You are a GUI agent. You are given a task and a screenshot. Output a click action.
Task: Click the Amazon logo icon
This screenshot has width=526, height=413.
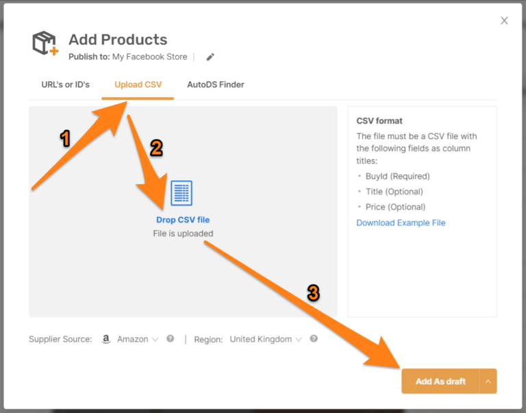[106, 339]
